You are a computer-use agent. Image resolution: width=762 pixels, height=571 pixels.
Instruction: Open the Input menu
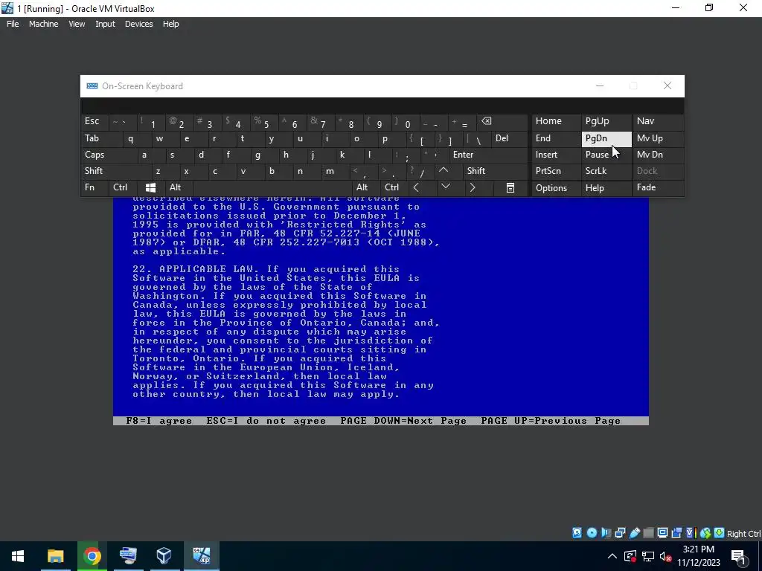pos(105,24)
